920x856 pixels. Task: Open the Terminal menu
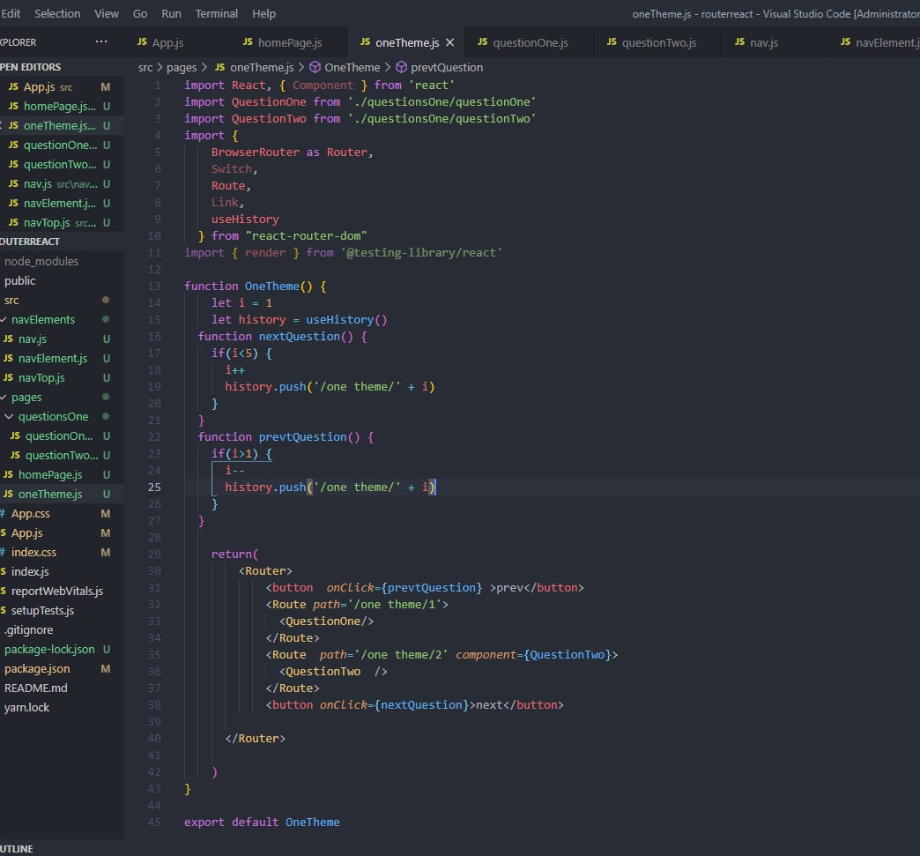point(216,13)
